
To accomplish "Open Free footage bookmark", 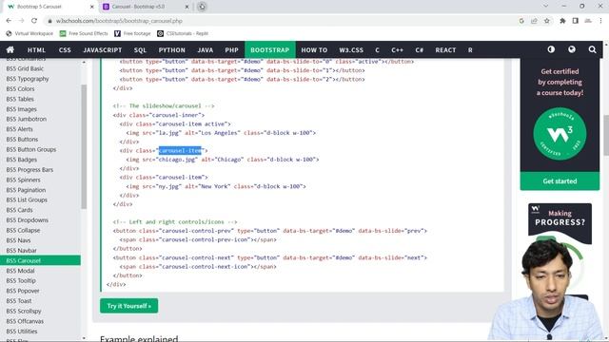I will click(x=132, y=34).
